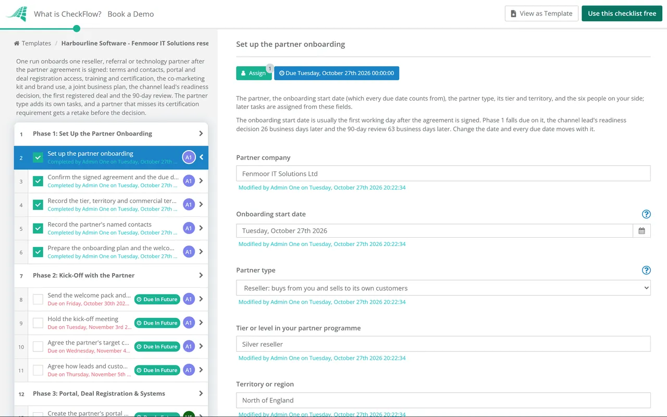This screenshot has width=667, height=417.
Task: Uncheck Prepare the onboarding plan task
Action: coord(38,252)
